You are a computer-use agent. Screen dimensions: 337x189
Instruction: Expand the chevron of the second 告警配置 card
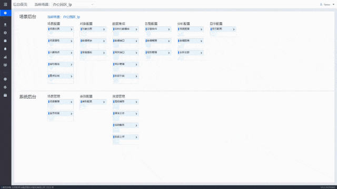click(x=168, y=41)
